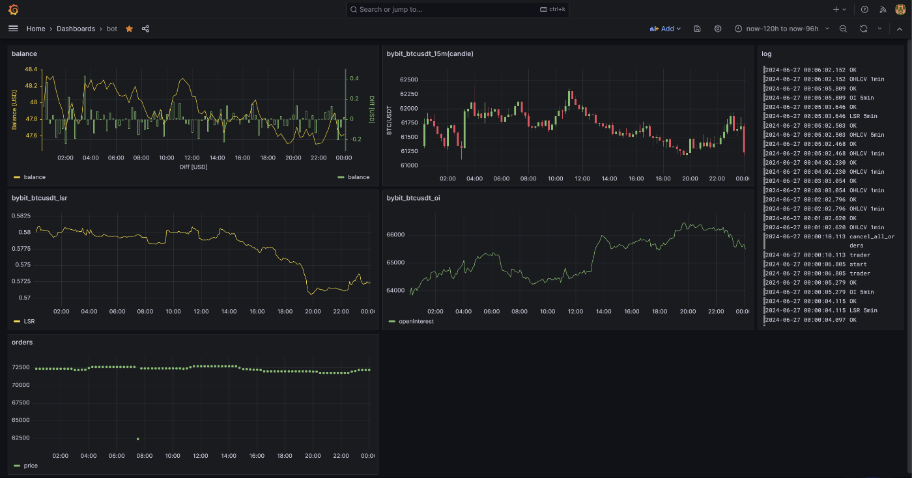The image size is (912, 478).
Task: Open the hamburger navigation menu
Action: click(x=13, y=29)
